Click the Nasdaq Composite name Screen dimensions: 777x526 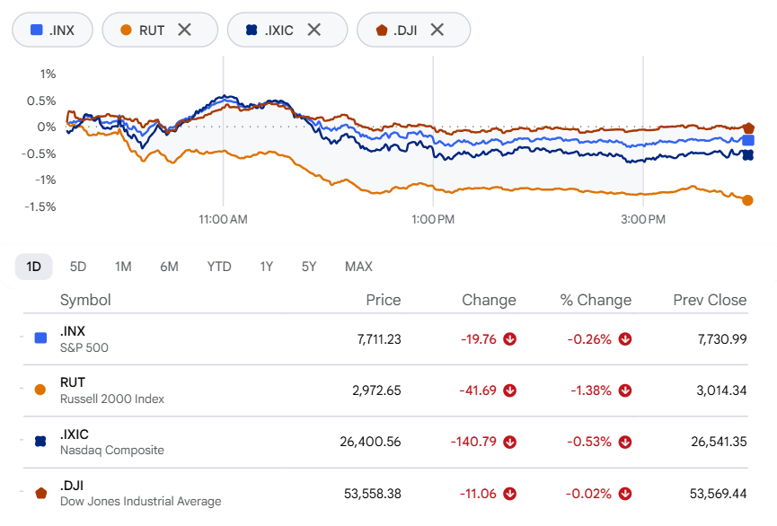112,451
